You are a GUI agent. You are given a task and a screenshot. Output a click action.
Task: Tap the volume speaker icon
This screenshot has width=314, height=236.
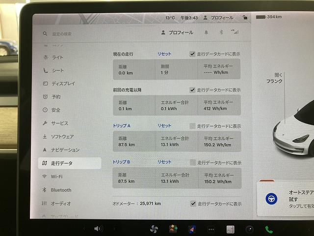tap(98, 229)
